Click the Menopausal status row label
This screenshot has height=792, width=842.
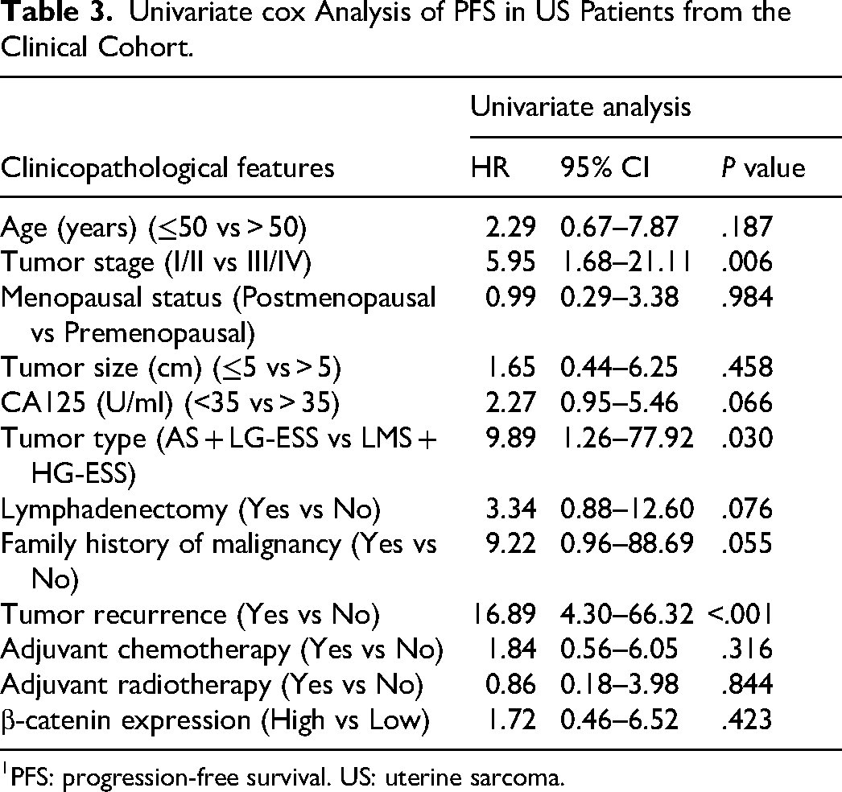click(x=218, y=316)
